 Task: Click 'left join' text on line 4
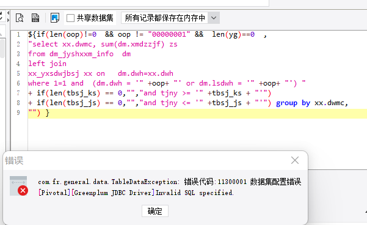[47, 64]
